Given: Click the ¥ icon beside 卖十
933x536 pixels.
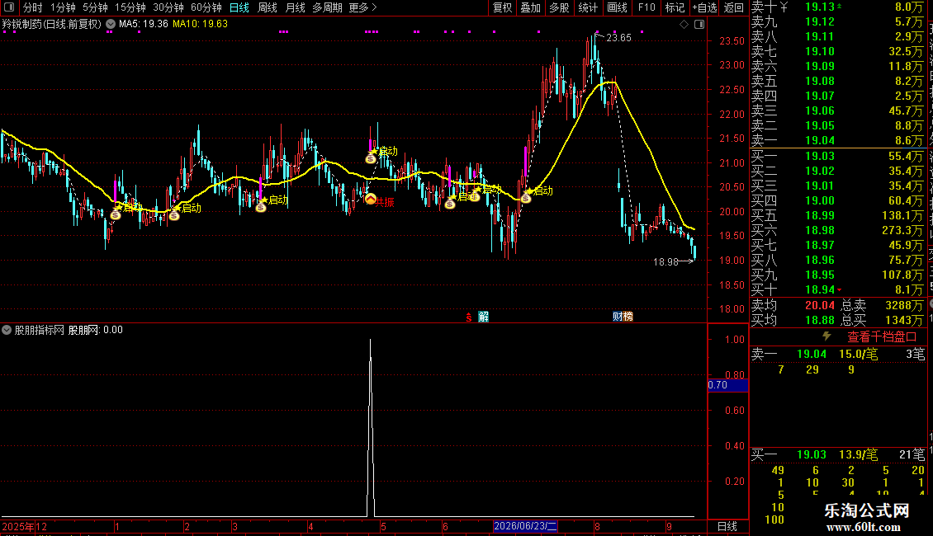Looking at the screenshot, I should click(x=784, y=7).
